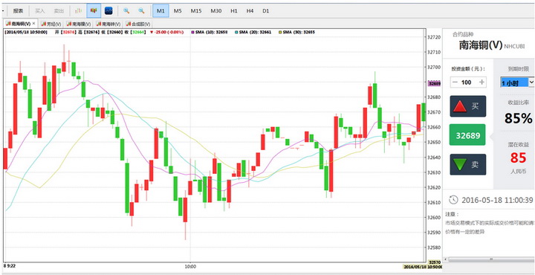This screenshot has height=275, width=535.
Task: Select the blue line chart icon
Action: (x=108, y=11)
